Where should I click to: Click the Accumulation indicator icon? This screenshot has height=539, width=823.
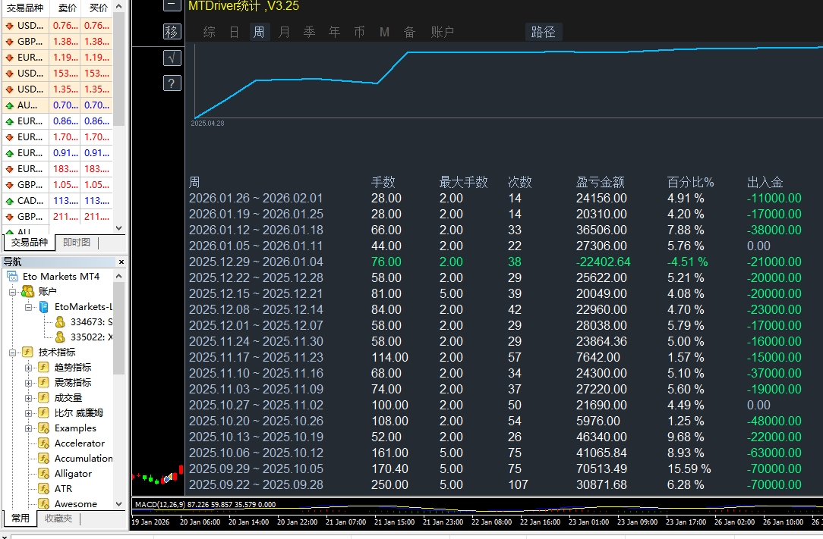pyautogui.click(x=44, y=459)
